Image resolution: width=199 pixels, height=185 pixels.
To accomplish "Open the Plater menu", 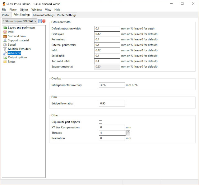I will pos(13,10).
